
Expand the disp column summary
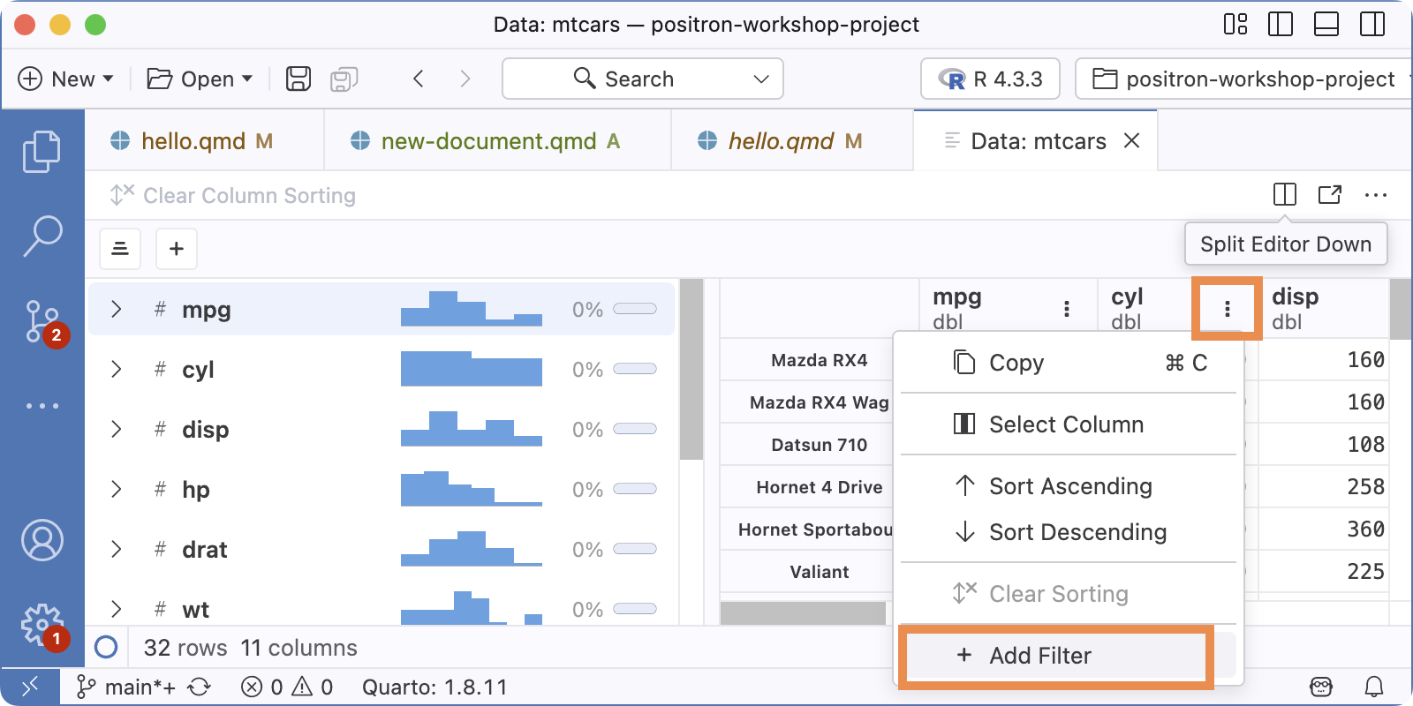coord(116,429)
